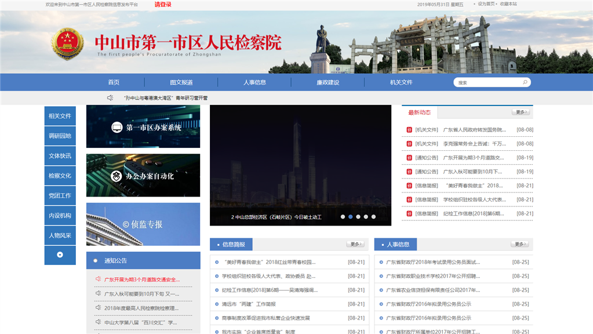593x334 pixels.
Task: Click the red 新 badge beside 广东省人民政府转发国务院
Action: click(x=409, y=130)
